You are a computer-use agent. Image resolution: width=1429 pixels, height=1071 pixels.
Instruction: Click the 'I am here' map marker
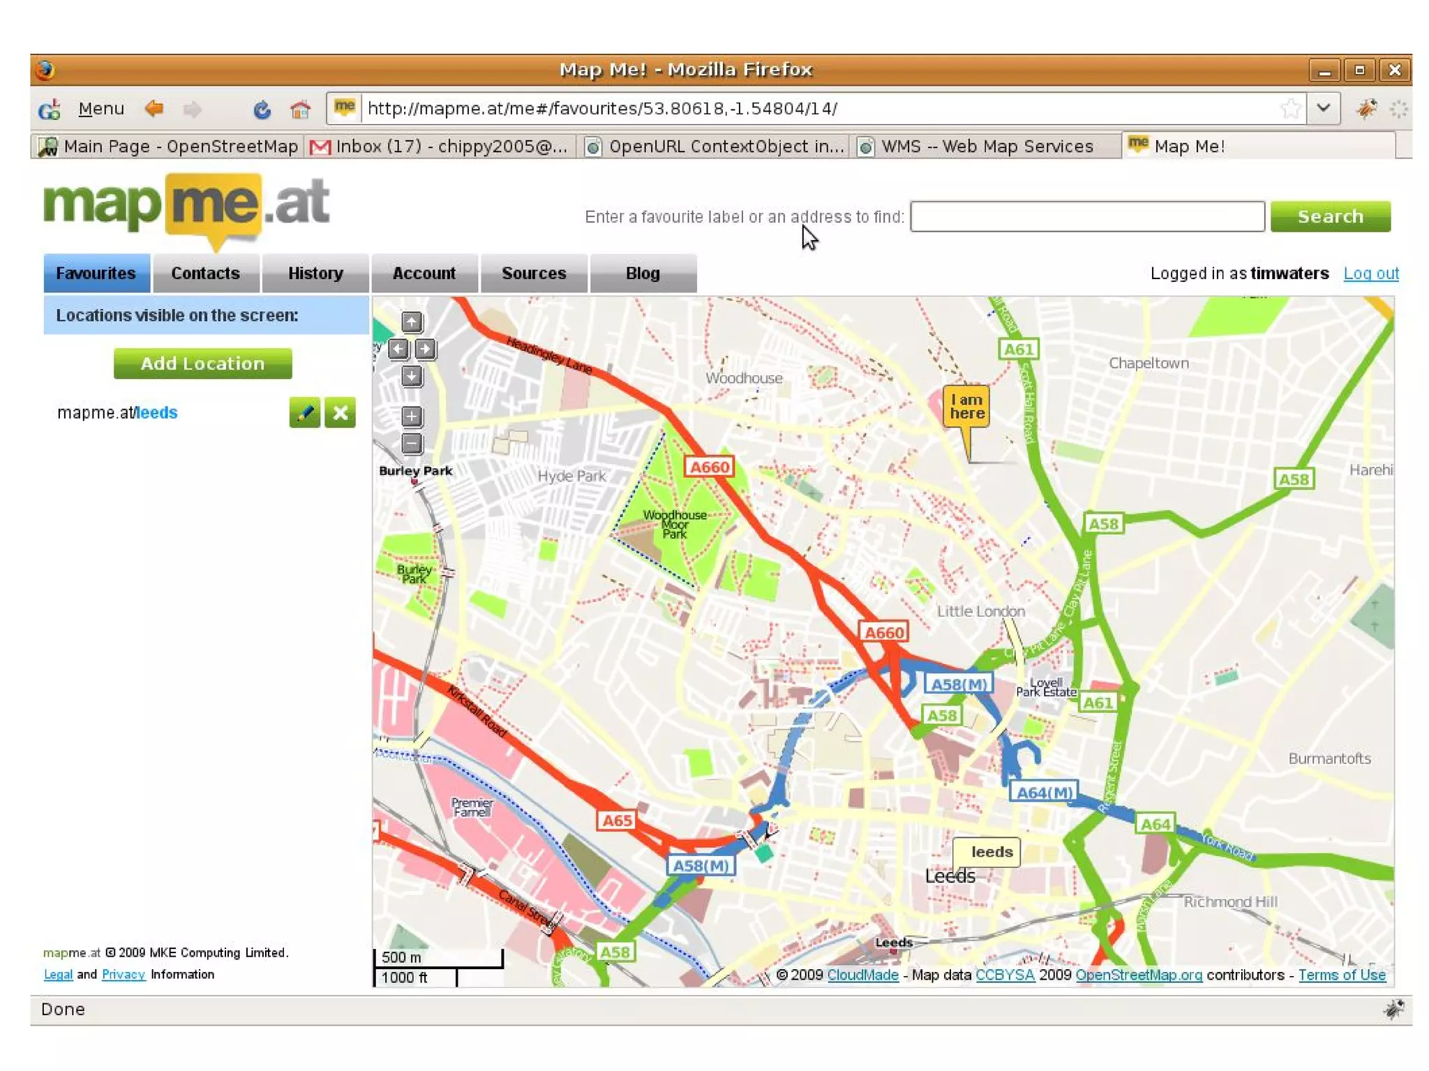pos(967,407)
